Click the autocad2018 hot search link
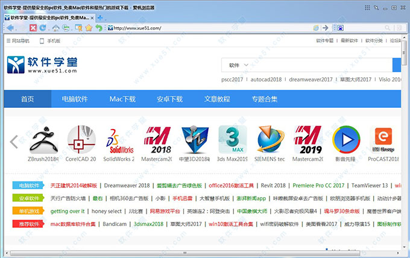This screenshot has height=258, width=410. 266,80
